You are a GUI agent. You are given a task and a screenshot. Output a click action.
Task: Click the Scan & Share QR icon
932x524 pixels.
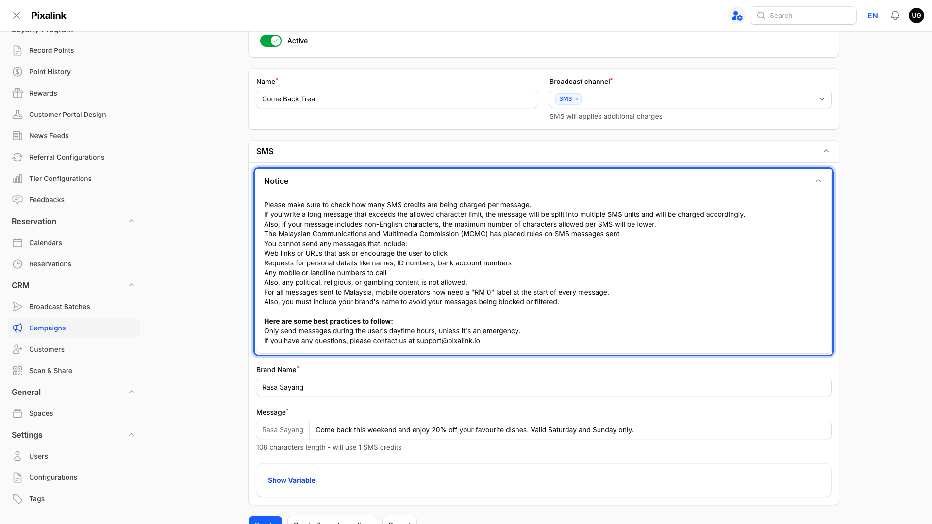coord(17,371)
